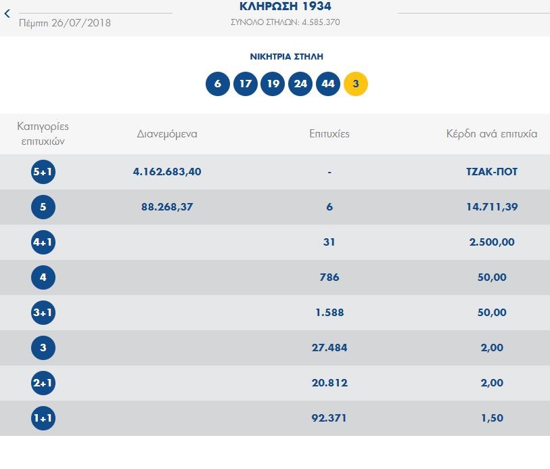Click the yellow Joker ball 3
Screen dimensions: 550x469
pos(356,84)
